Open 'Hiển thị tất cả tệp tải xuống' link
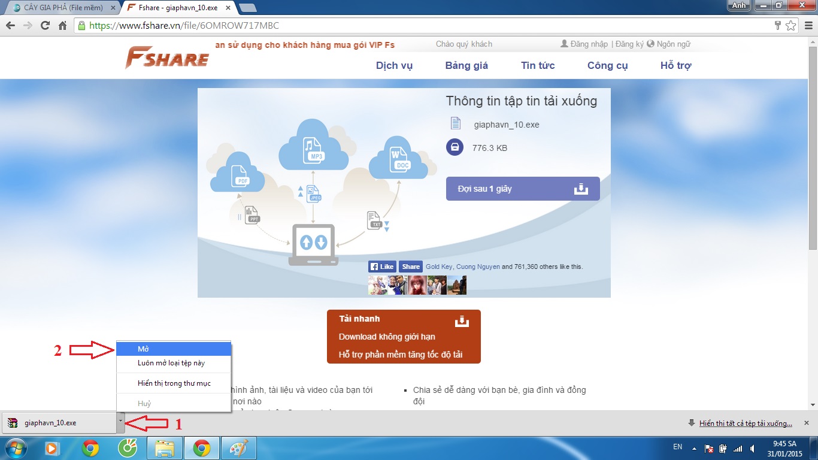This screenshot has width=818, height=460. coord(746,423)
